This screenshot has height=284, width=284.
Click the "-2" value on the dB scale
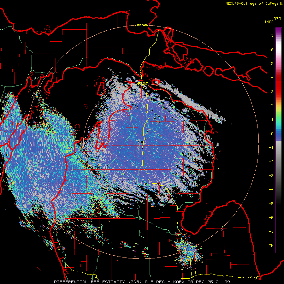tap(271, 162)
